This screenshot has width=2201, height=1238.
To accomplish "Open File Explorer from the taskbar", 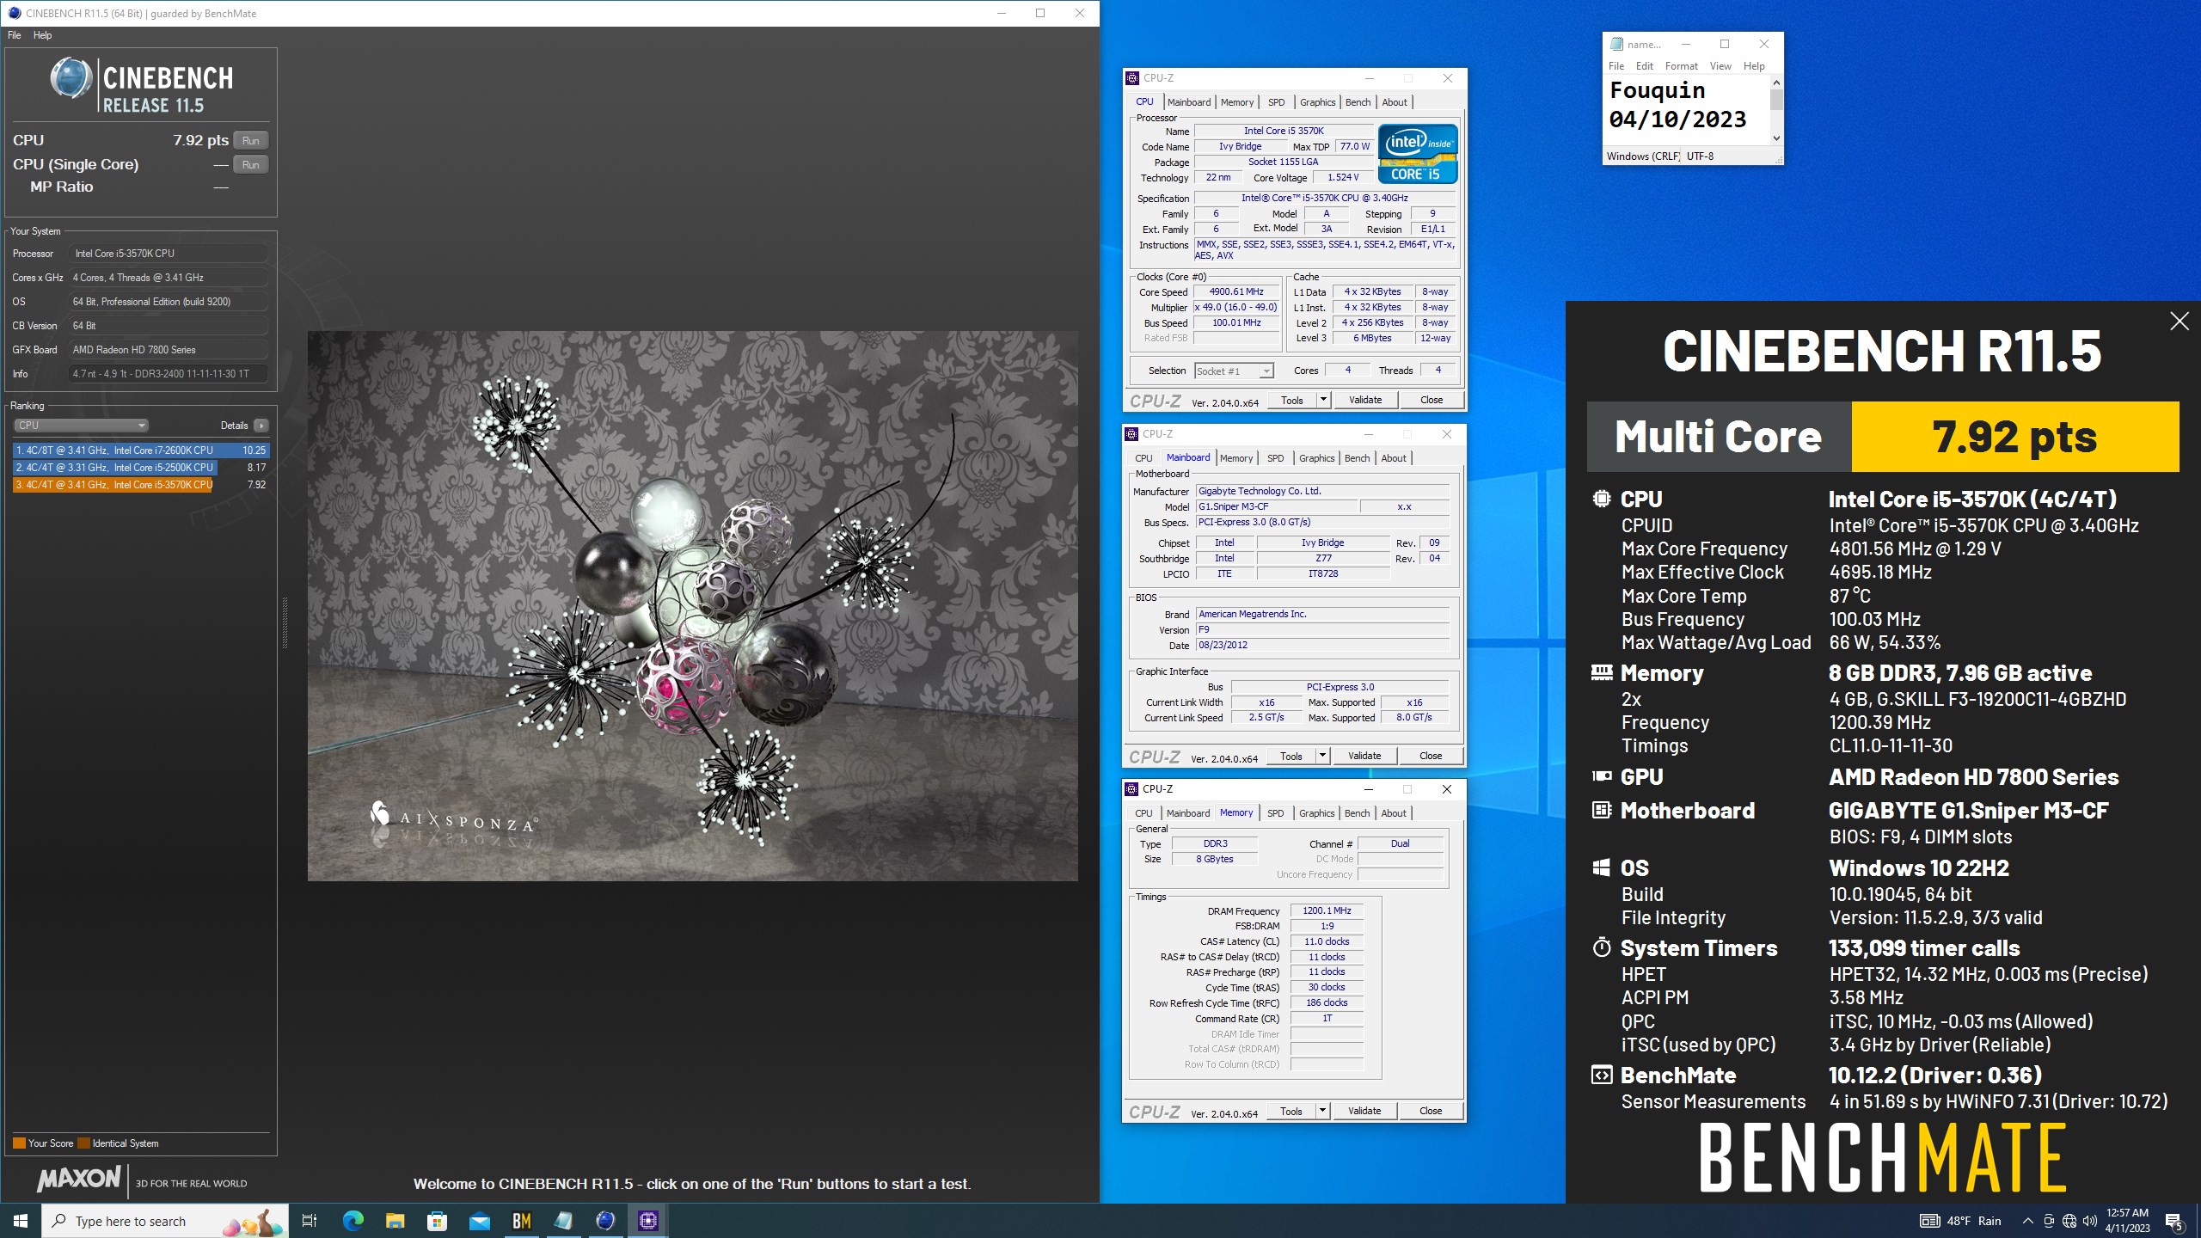I will tap(395, 1221).
